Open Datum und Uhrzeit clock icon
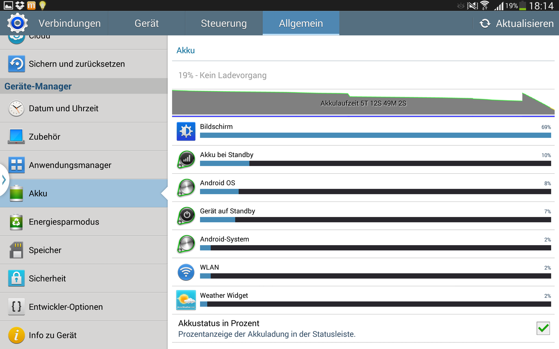This screenshot has height=349, width=559. tap(16, 108)
